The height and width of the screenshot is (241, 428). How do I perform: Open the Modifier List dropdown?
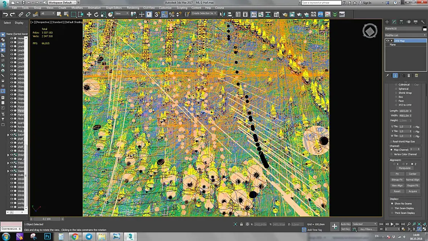point(406,35)
